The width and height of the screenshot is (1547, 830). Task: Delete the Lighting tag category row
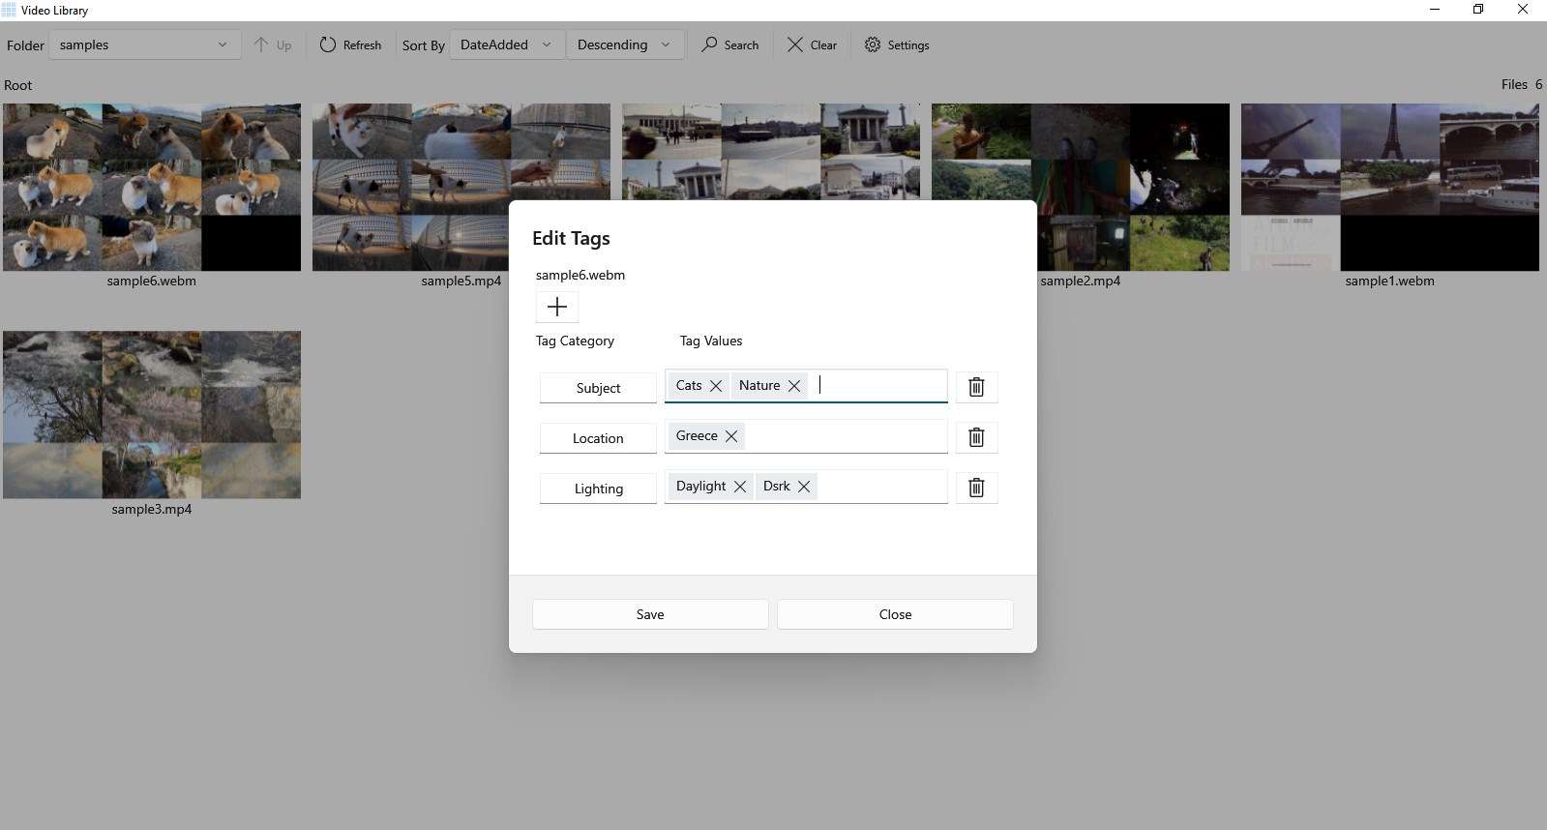pos(976,488)
